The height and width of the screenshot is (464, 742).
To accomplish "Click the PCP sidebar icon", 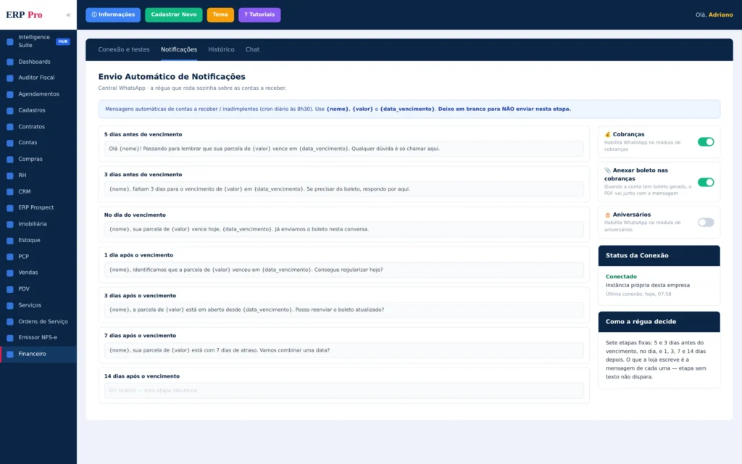I will click(x=10, y=257).
